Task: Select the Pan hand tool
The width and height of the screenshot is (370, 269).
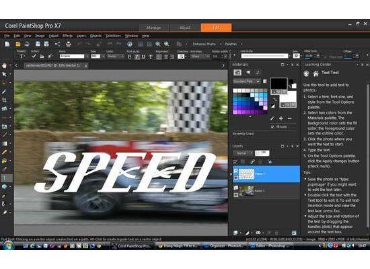Action: [x=4, y=65]
